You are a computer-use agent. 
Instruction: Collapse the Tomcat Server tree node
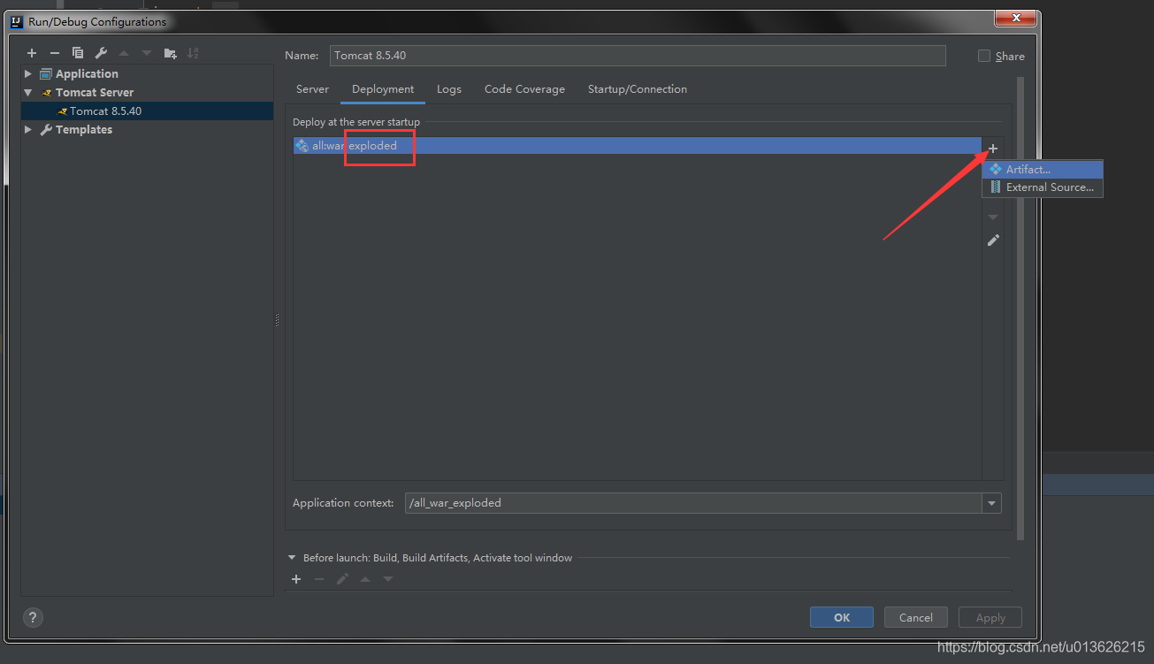click(28, 92)
